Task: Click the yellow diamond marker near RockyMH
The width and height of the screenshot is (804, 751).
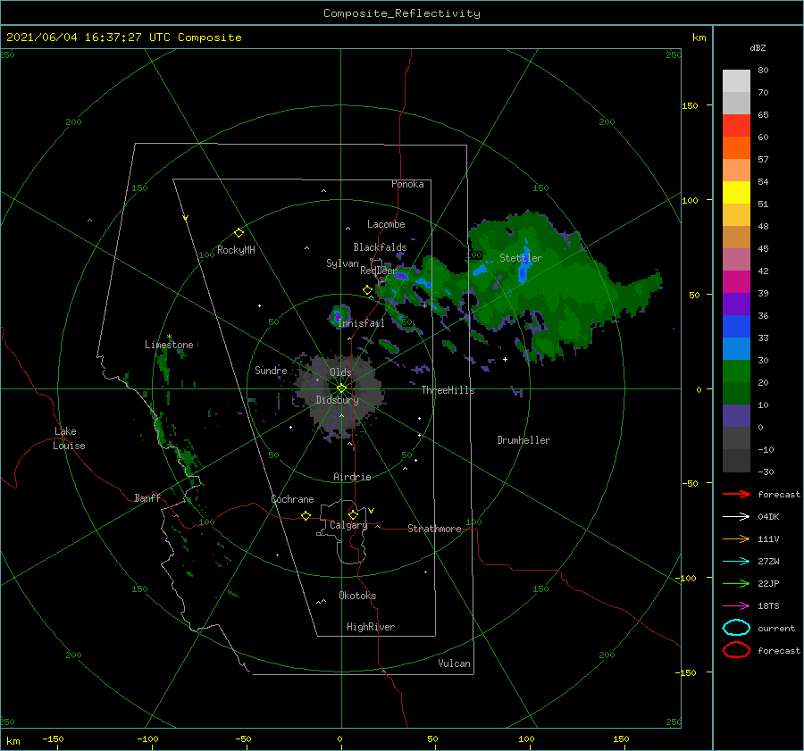Action: [x=239, y=233]
